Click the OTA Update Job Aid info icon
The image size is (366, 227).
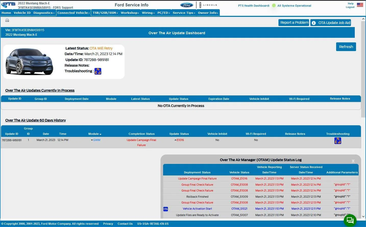(314, 23)
